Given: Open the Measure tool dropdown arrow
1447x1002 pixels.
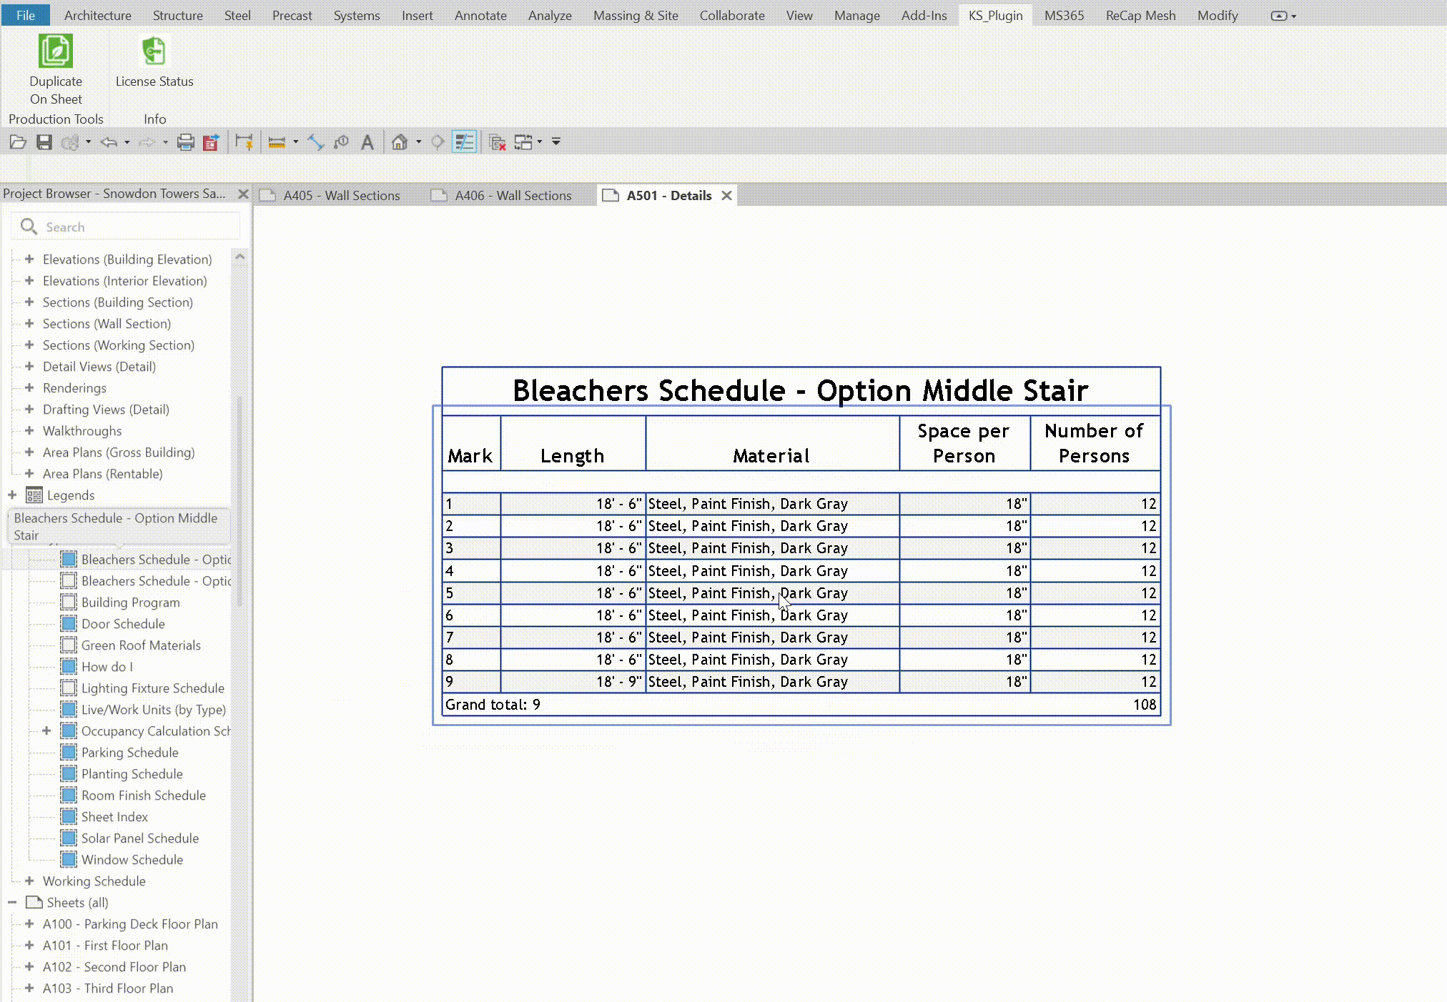Looking at the screenshot, I should 295,142.
